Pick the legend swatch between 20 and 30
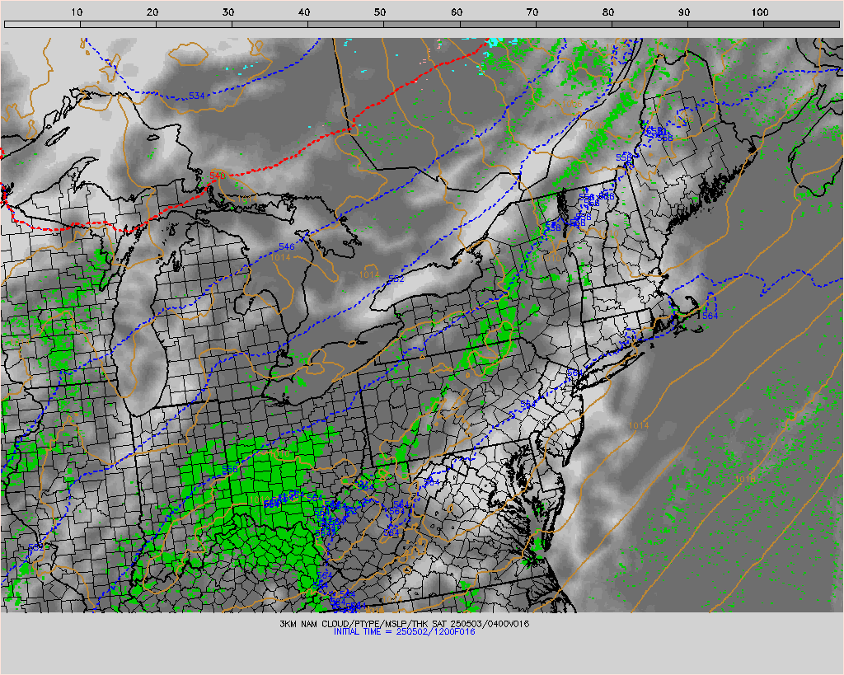 194,24
